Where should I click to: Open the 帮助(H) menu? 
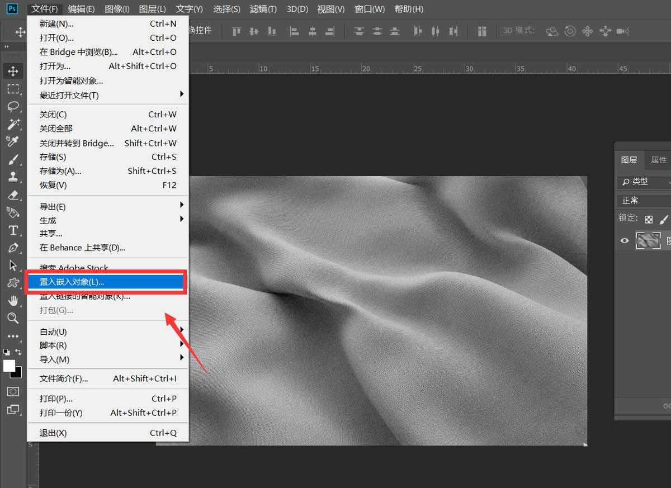[409, 9]
